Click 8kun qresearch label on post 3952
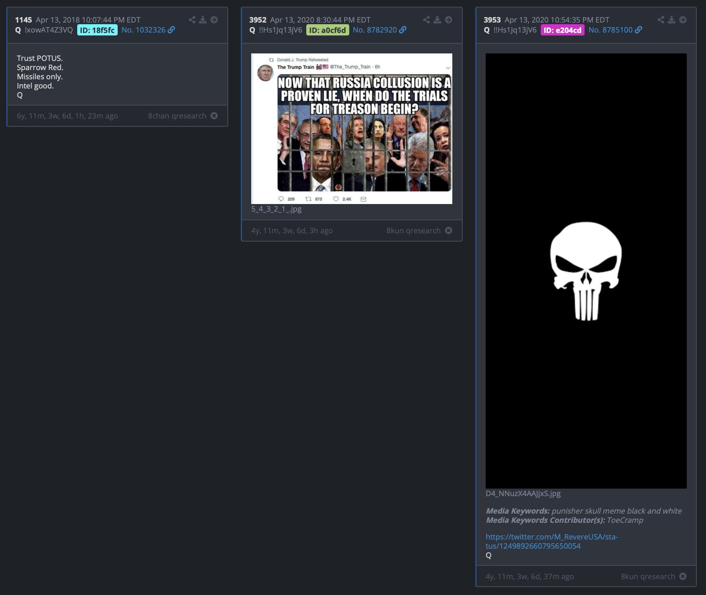Viewport: 706px width, 595px height. tap(414, 230)
